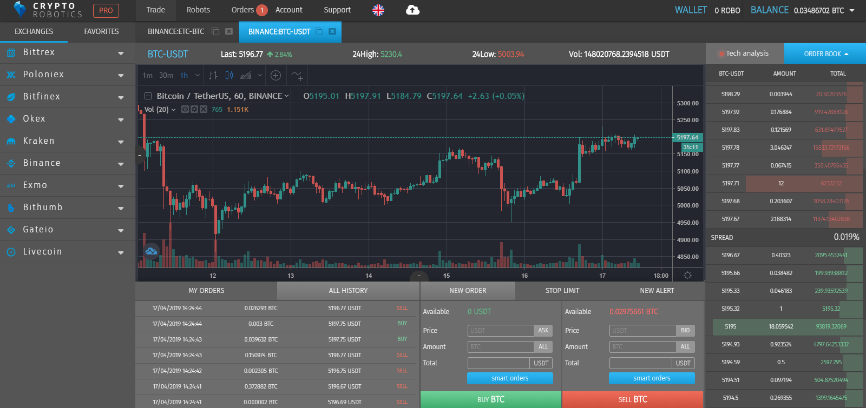Select the 30m timeframe
The width and height of the screenshot is (866, 408).
click(x=166, y=75)
